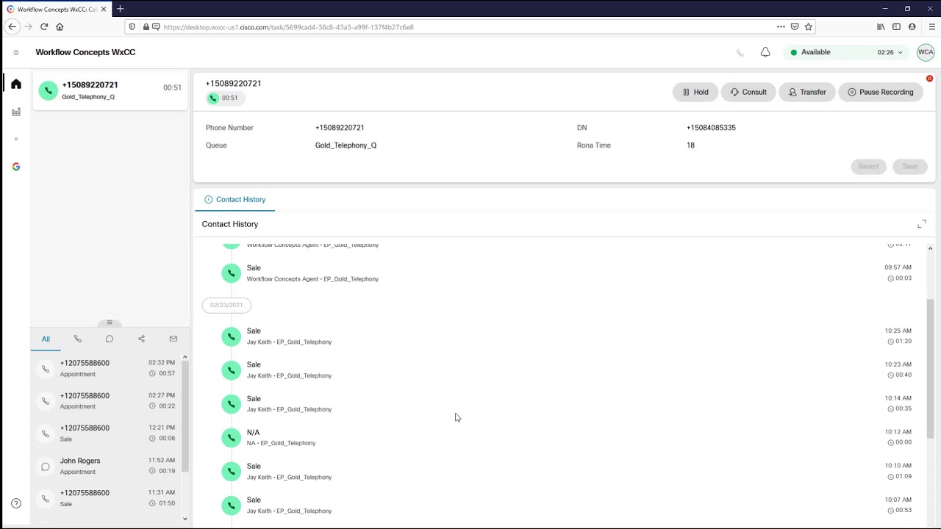Toggle the browser sidebar icon
Viewport: 941px width, 529px height.
[x=896, y=26]
